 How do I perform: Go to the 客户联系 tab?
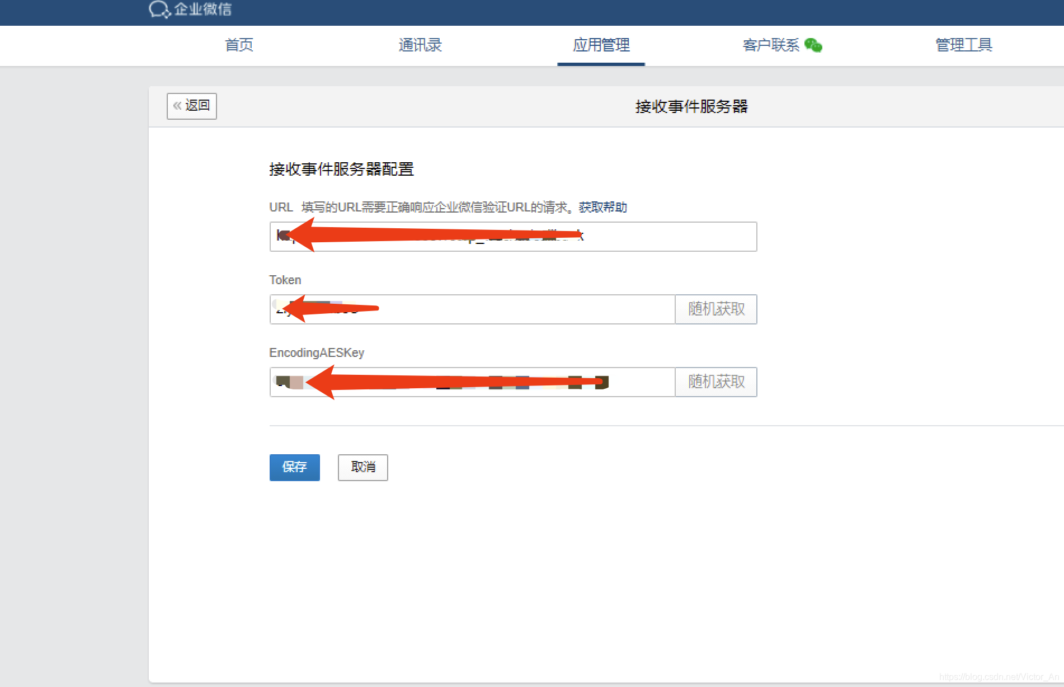tap(771, 45)
